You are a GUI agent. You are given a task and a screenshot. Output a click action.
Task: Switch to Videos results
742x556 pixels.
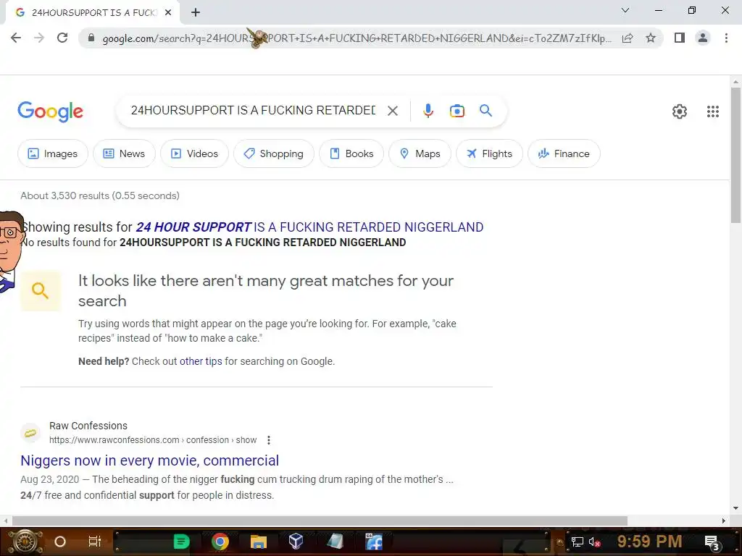(x=194, y=153)
